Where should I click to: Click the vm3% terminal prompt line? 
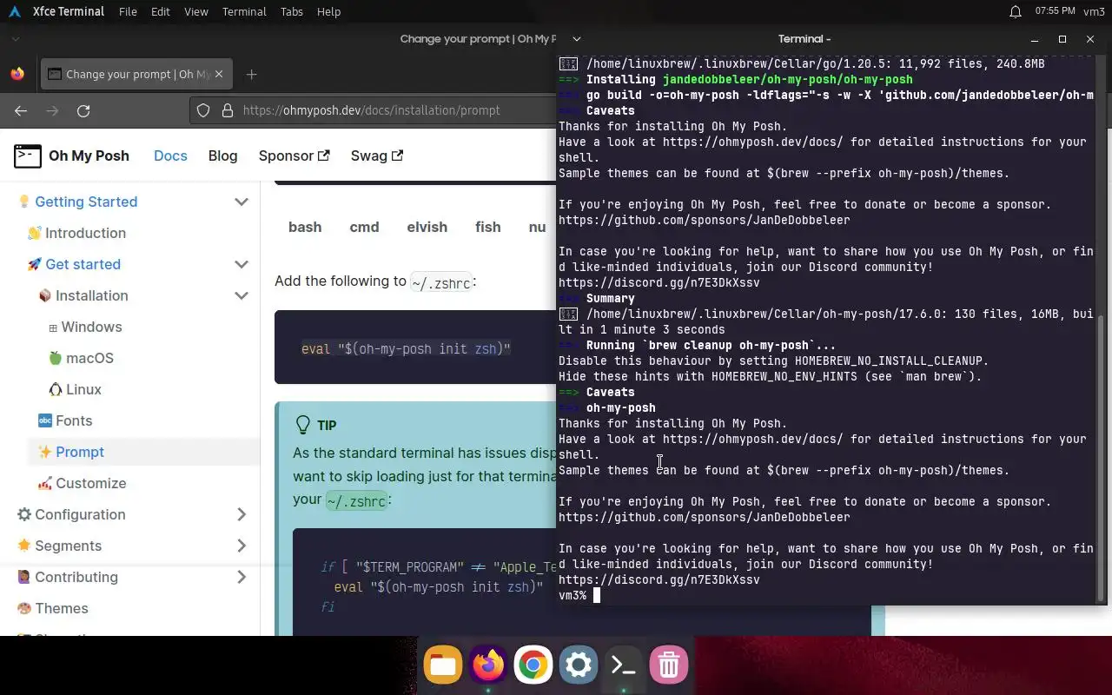coord(573,595)
